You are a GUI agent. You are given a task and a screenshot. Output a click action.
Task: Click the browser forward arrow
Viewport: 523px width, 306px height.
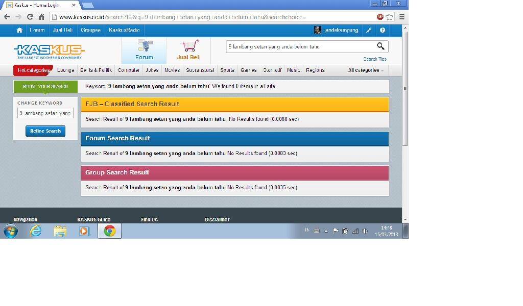[x=18, y=17]
